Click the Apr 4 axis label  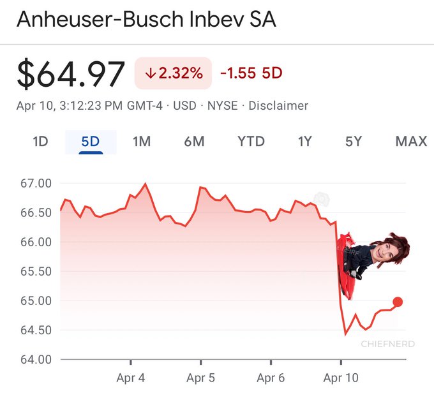pos(131,378)
